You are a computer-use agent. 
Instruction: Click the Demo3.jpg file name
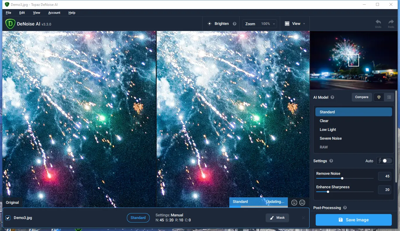[23, 218]
